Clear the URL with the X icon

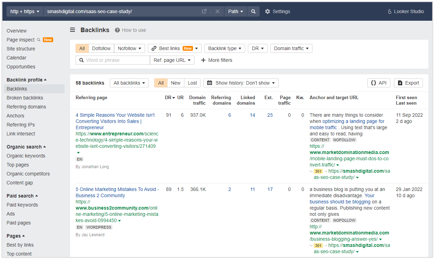tap(217, 11)
